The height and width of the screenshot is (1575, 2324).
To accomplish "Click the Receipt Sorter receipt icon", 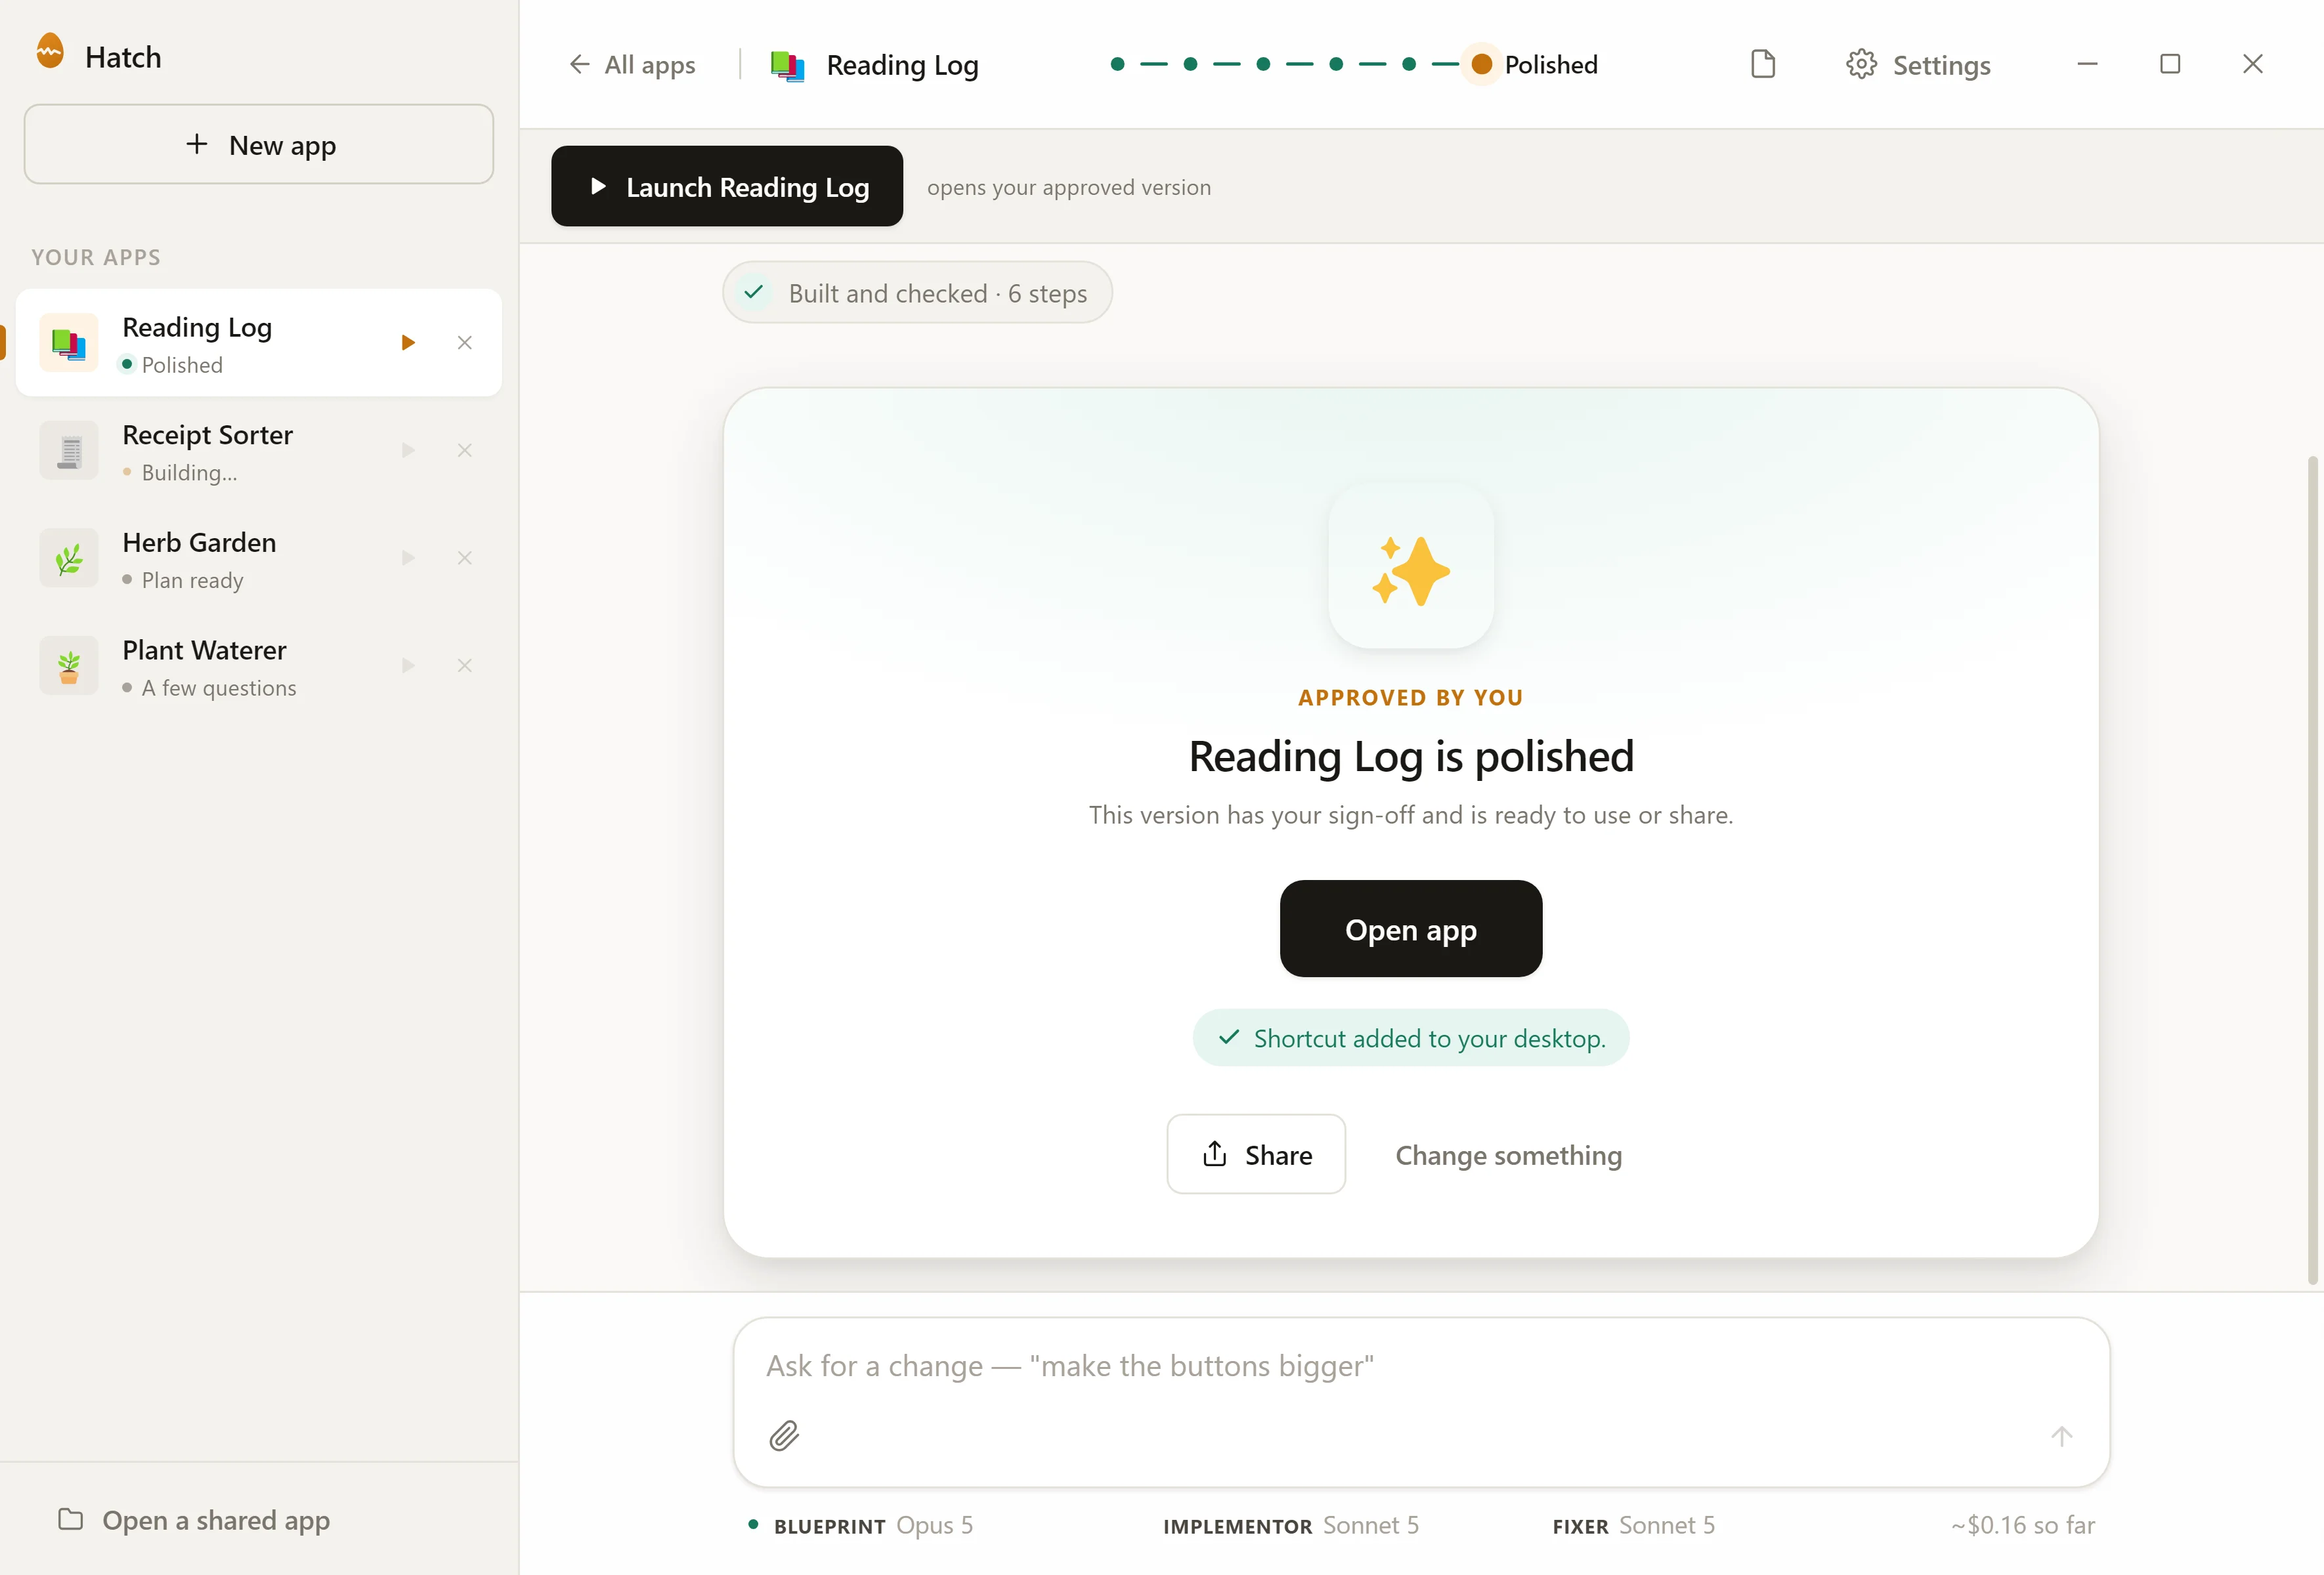I will pyautogui.click(x=69, y=451).
